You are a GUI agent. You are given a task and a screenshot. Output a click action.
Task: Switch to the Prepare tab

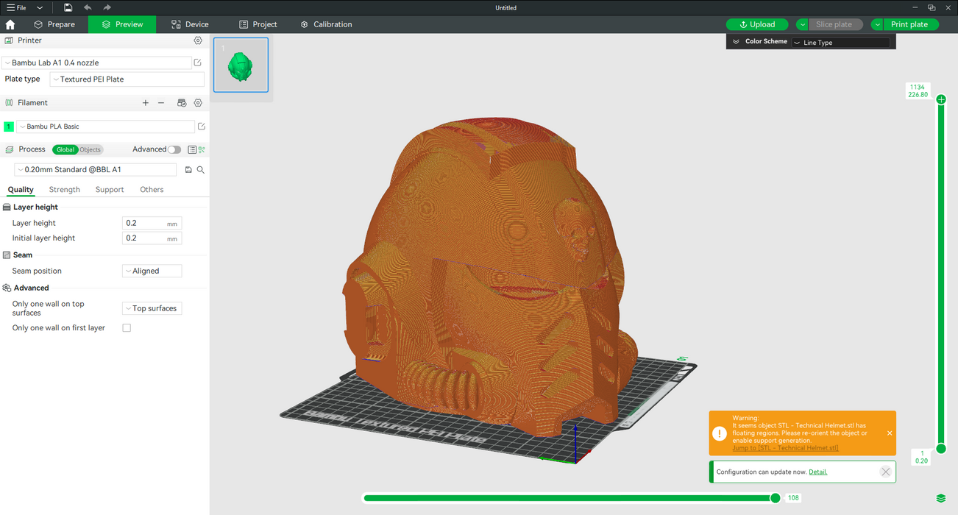[x=54, y=24]
